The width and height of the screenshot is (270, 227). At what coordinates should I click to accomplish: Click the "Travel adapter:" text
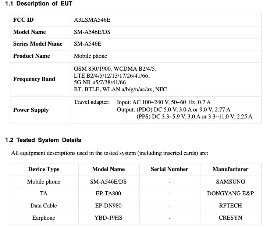point(92,102)
